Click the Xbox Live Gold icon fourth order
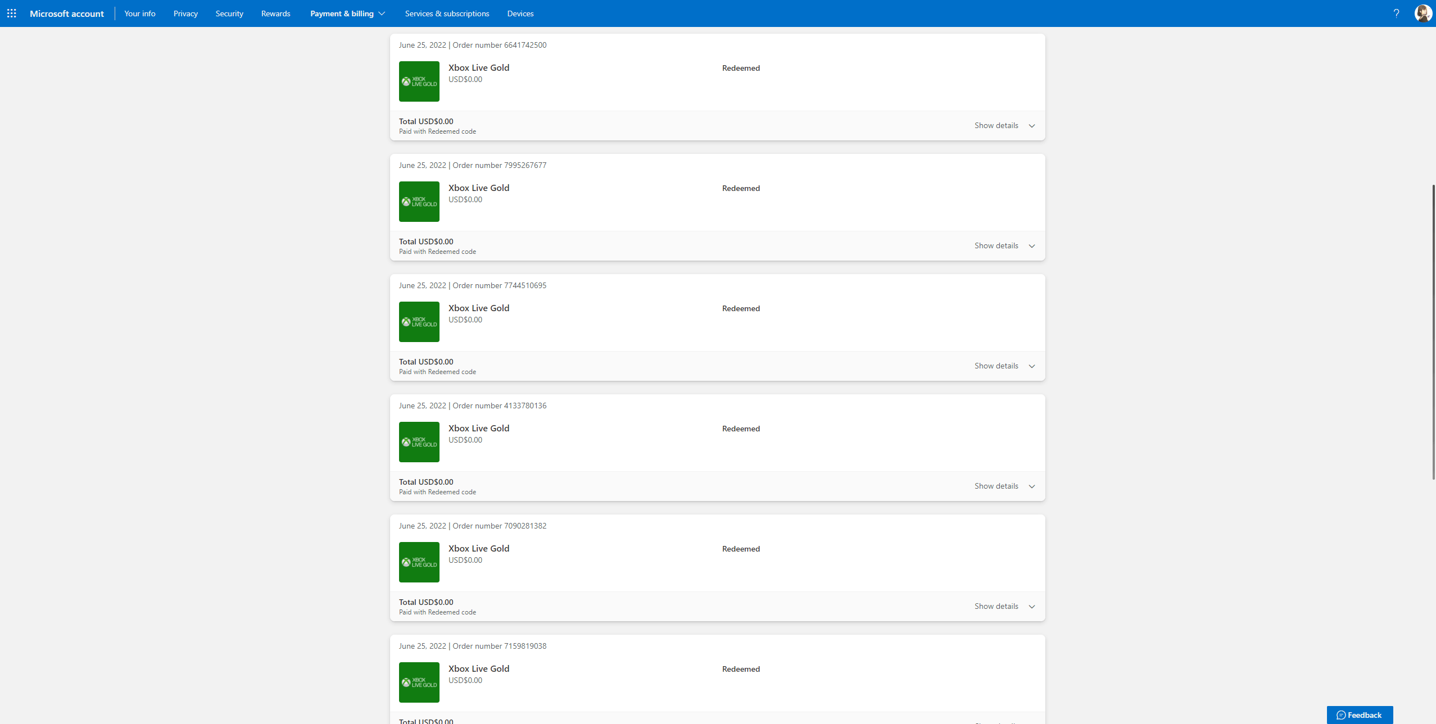The image size is (1436, 724). pos(419,441)
